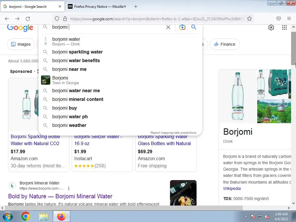Open the network tray icon
The width and height of the screenshot is (296, 222).
[x=260, y=217]
